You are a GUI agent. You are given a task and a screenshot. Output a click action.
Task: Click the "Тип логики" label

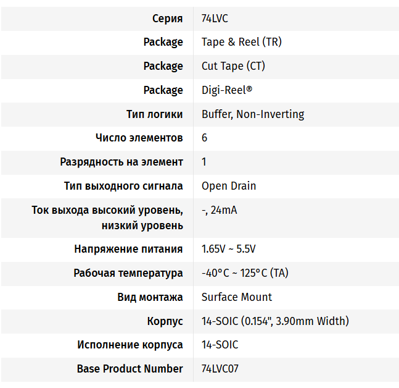point(154,114)
